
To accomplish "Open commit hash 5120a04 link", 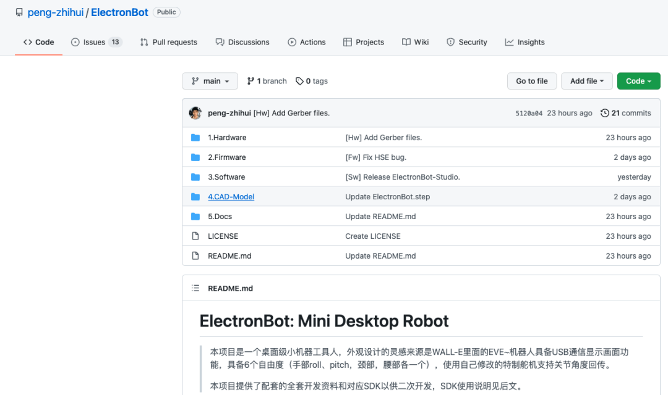I will [529, 114].
